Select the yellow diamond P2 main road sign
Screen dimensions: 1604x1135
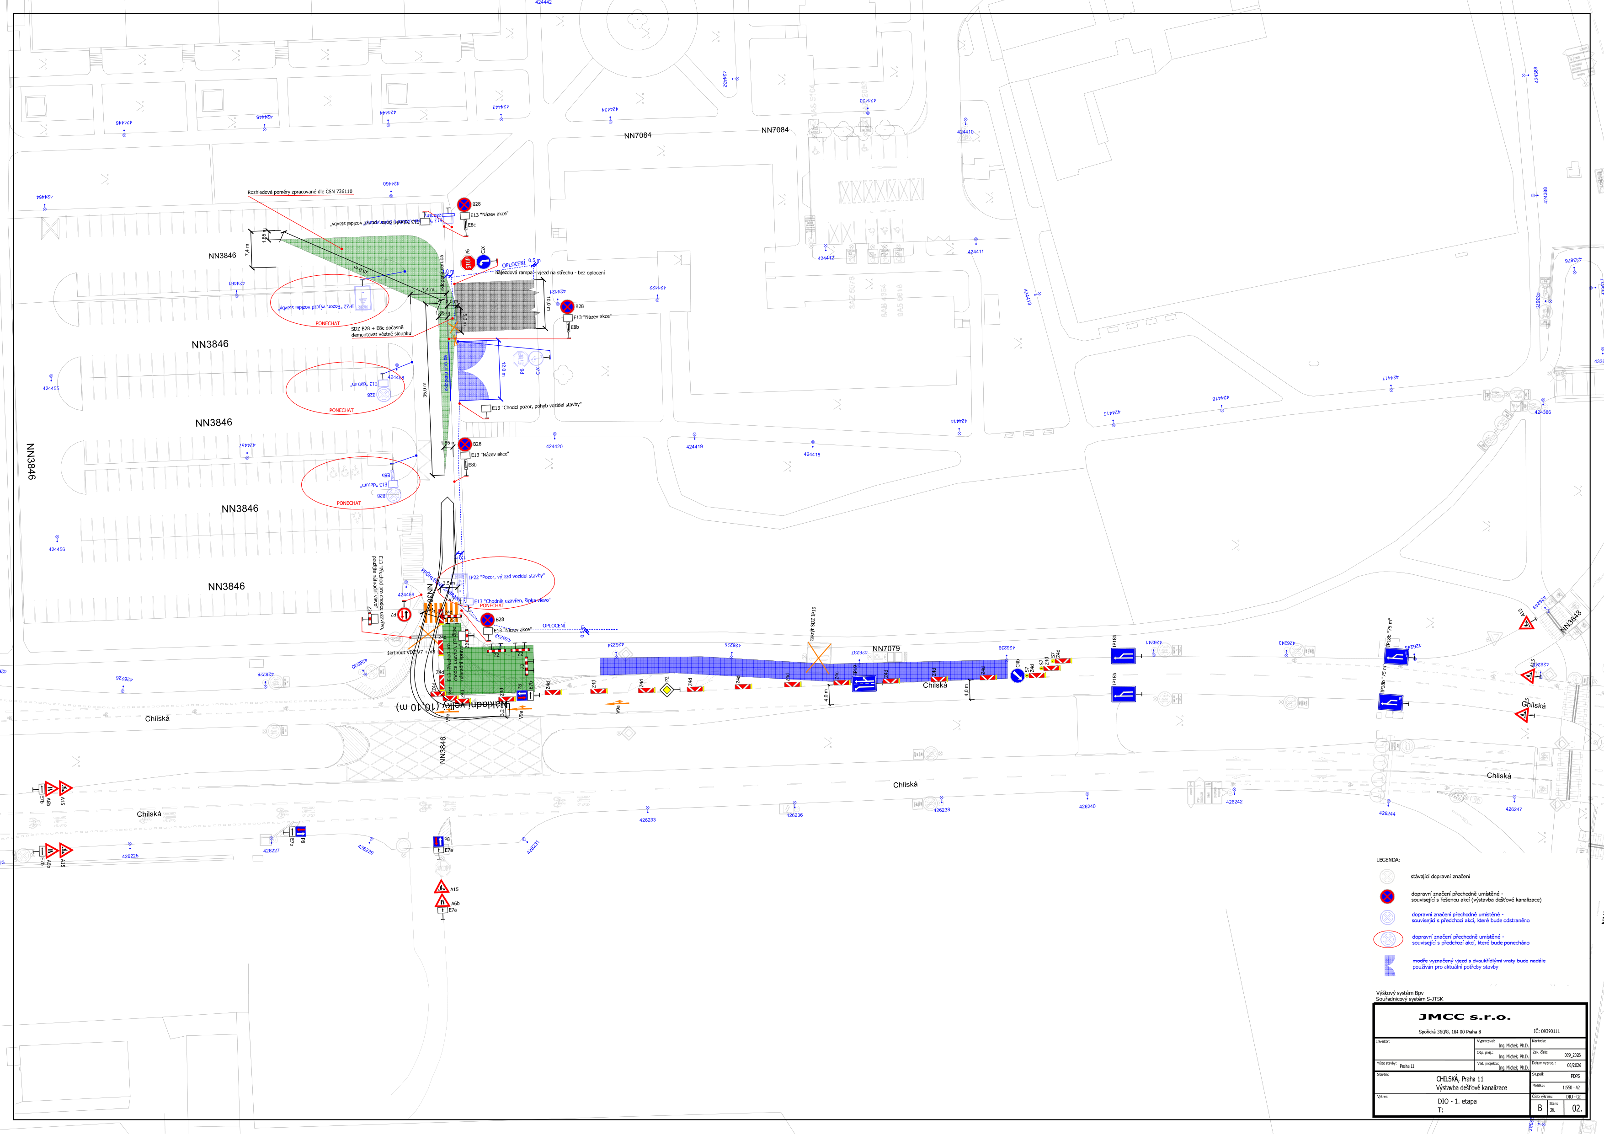pyautogui.click(x=667, y=690)
